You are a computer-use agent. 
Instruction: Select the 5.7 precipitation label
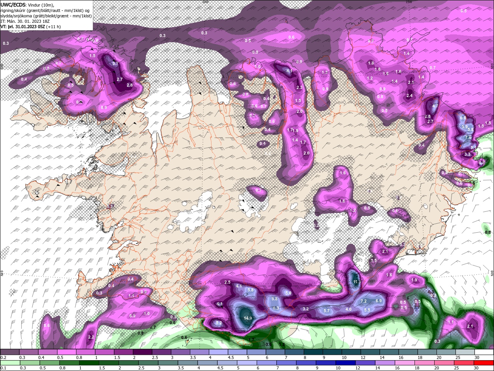point(327,311)
